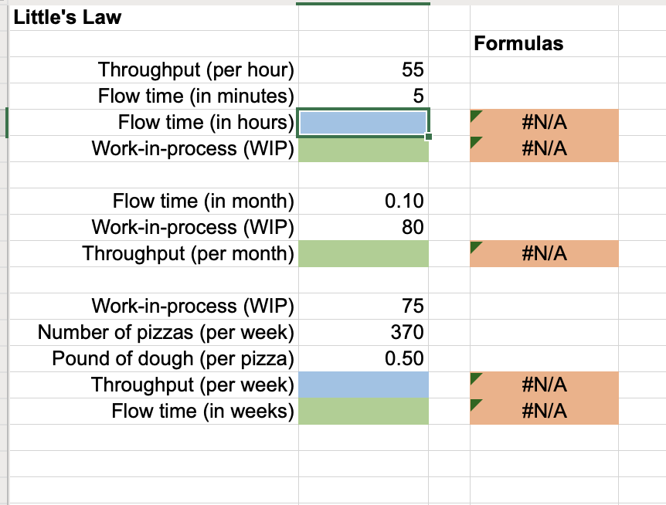Select the Flow time cell containing 5
This screenshot has height=505, width=666.
click(363, 96)
